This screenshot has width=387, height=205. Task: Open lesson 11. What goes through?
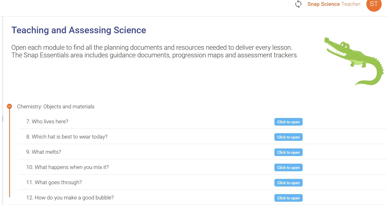[288, 183]
